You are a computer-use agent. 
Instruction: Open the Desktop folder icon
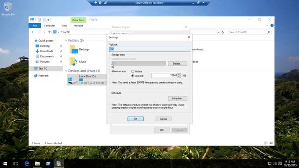(x=74, y=49)
